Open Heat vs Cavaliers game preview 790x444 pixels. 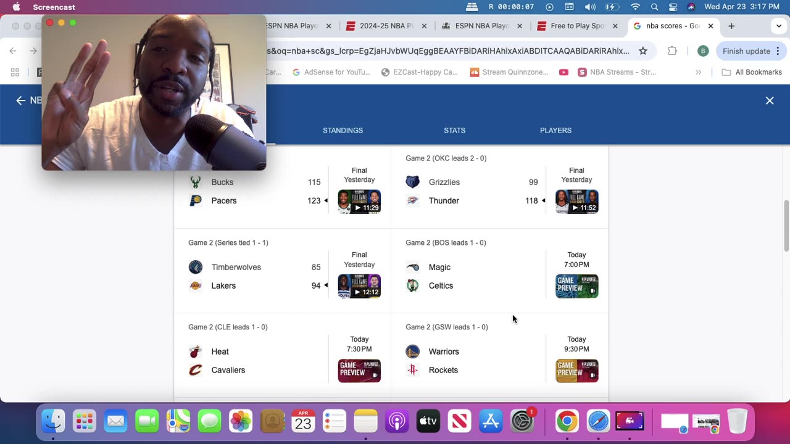pyautogui.click(x=359, y=371)
